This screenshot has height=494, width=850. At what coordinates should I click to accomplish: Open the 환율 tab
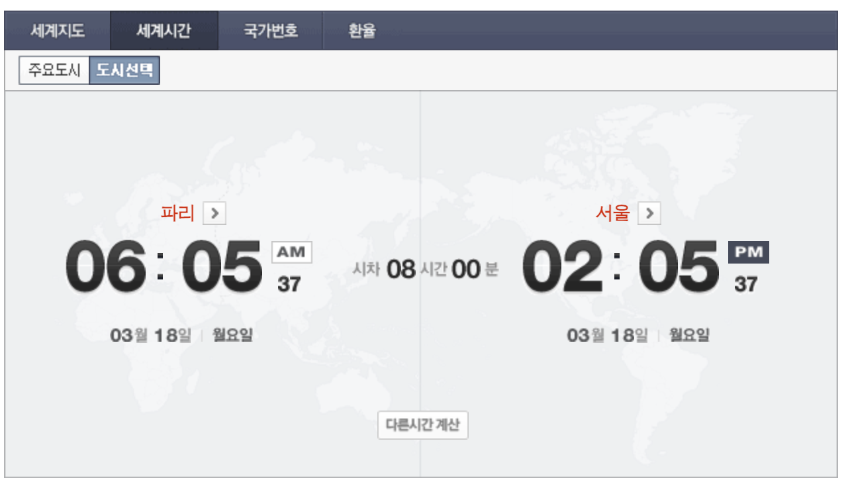point(362,30)
